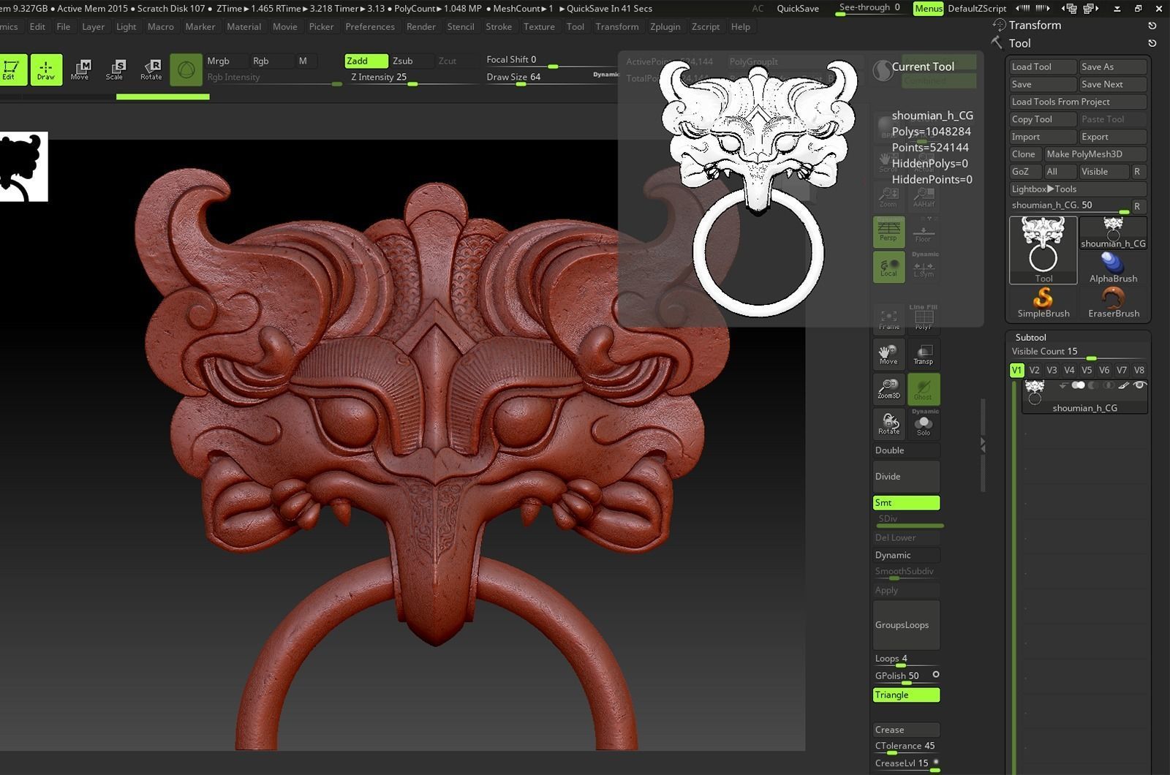Open the Texture menu
Viewport: 1170px width, 775px height.
pos(539,26)
